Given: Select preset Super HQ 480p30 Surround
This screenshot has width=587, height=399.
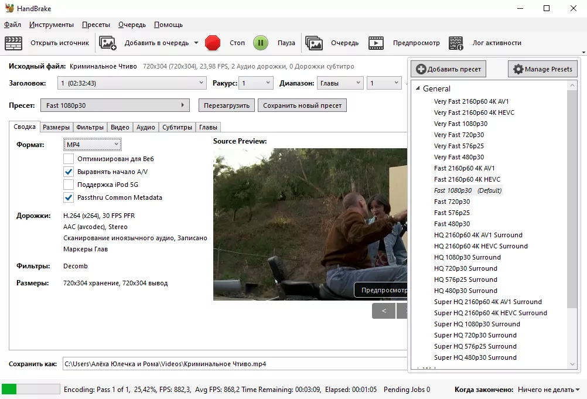Looking at the screenshot, I should [x=475, y=357].
